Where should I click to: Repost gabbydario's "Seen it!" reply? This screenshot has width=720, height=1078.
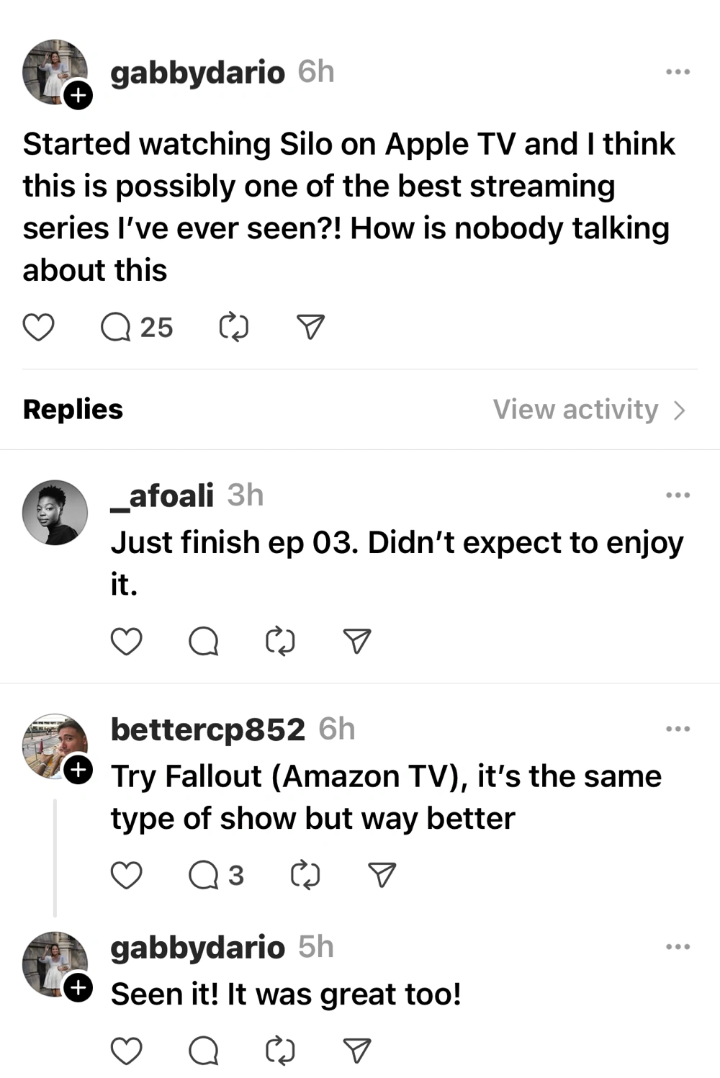(x=280, y=1051)
